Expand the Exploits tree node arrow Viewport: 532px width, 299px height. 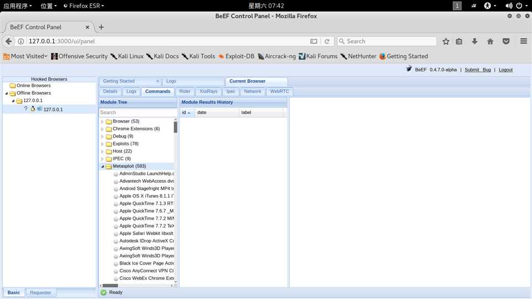click(x=102, y=144)
